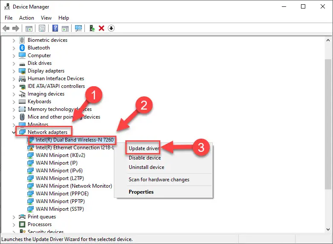Toggle the console tree show/hide toolbar icon
Screen dimensions: 333x244
tap(29, 28)
